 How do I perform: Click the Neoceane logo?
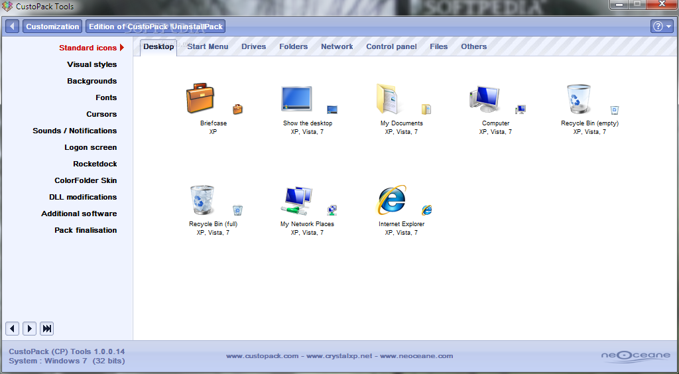[635, 356]
